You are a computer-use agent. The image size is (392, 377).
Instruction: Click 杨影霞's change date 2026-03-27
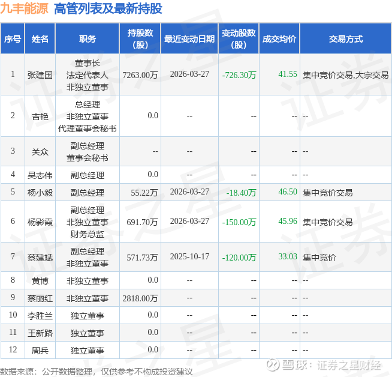point(189,221)
